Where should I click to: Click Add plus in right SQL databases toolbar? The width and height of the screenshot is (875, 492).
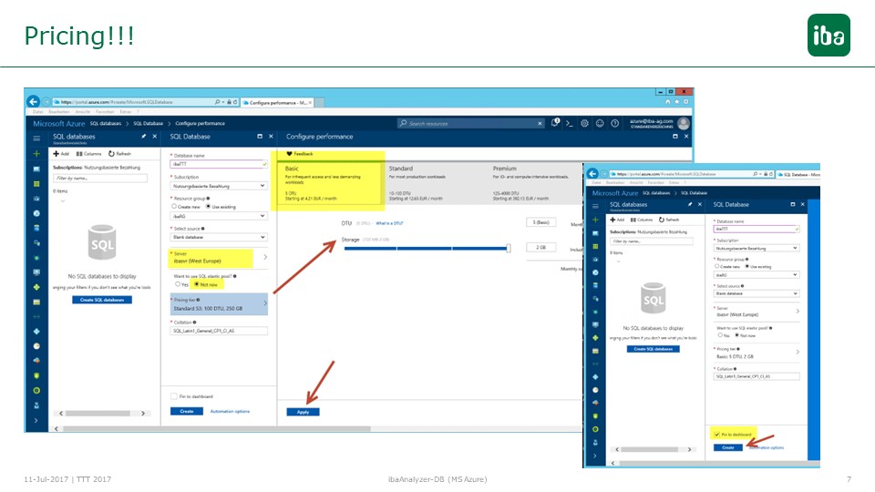pos(617,220)
